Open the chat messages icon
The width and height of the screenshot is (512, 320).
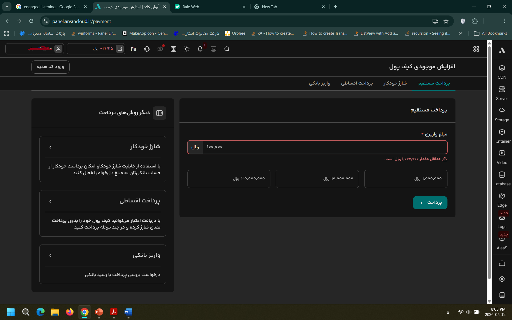(160, 49)
